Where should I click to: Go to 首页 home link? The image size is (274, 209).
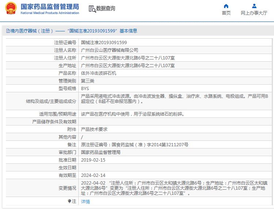point(226,13)
